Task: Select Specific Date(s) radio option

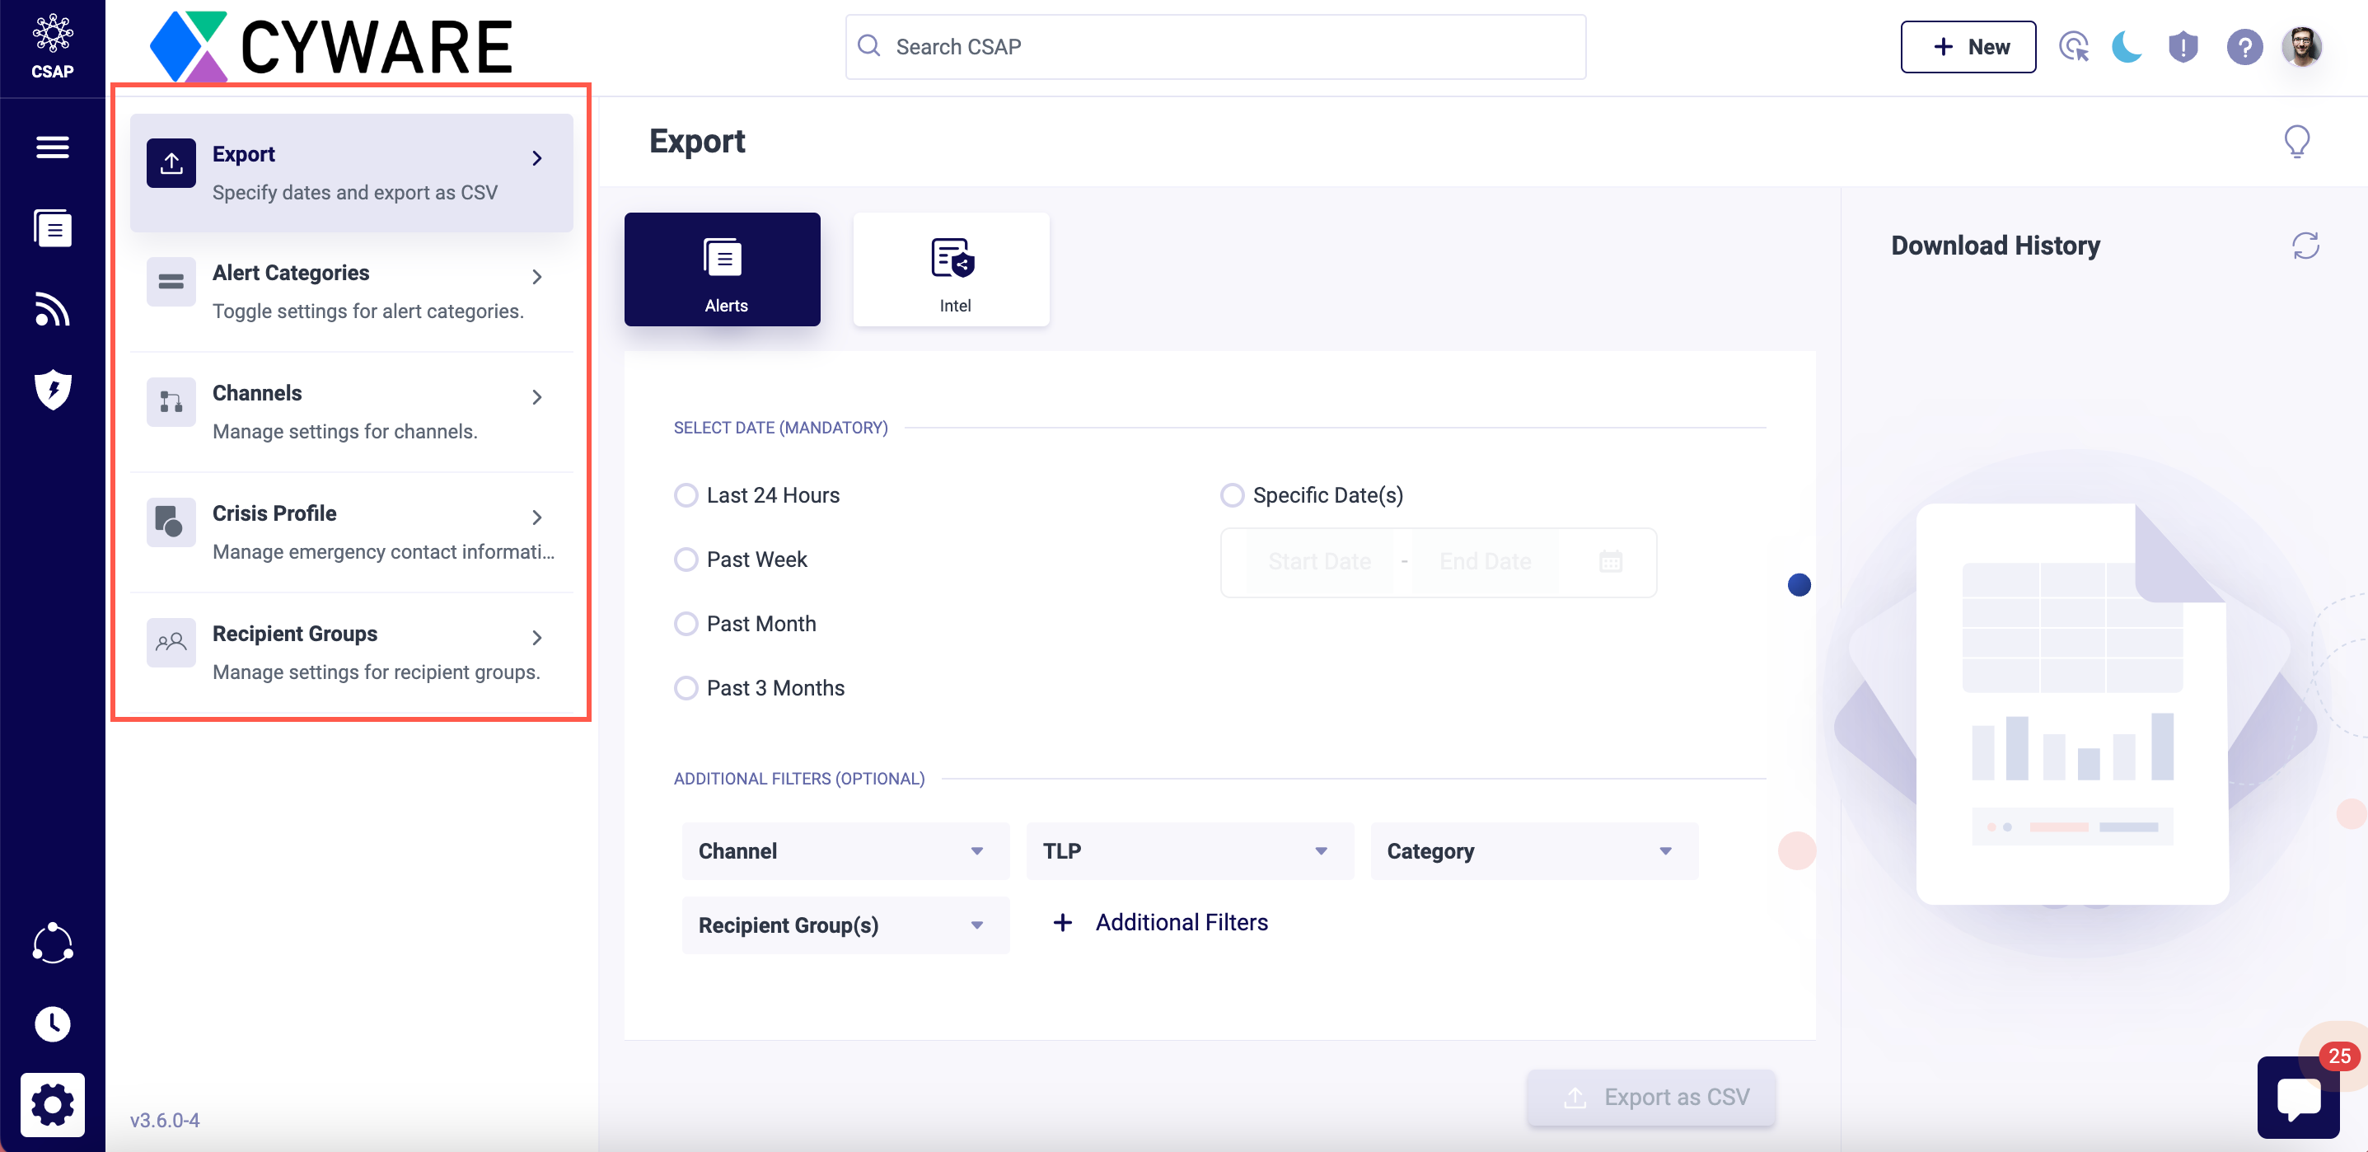Action: [x=1232, y=495]
